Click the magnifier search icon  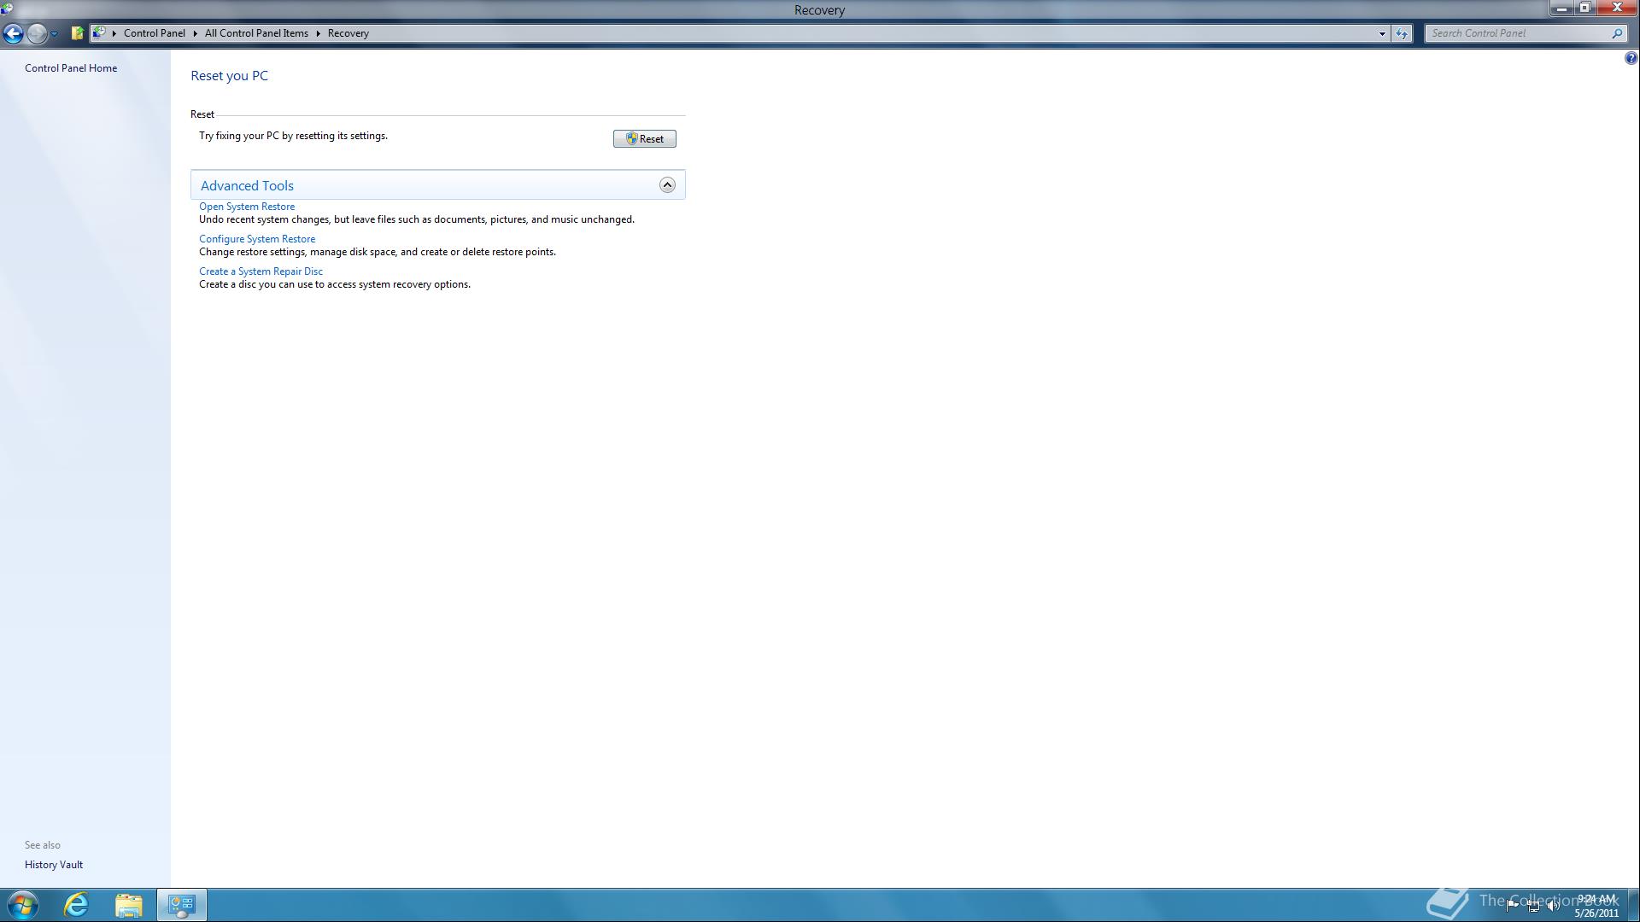click(x=1617, y=33)
